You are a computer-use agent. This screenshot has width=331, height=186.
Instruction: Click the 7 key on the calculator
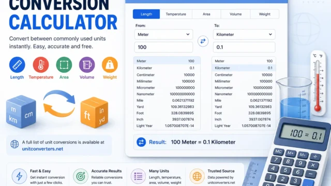tap(276, 160)
